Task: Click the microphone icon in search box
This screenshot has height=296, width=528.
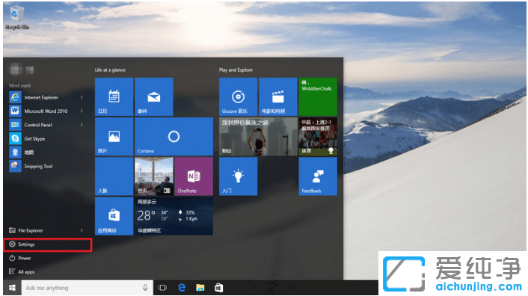Action: pyautogui.click(x=145, y=288)
